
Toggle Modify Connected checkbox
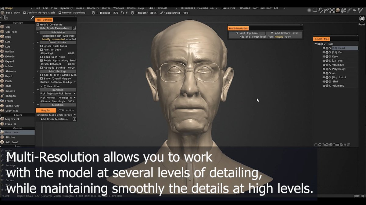click(38, 25)
